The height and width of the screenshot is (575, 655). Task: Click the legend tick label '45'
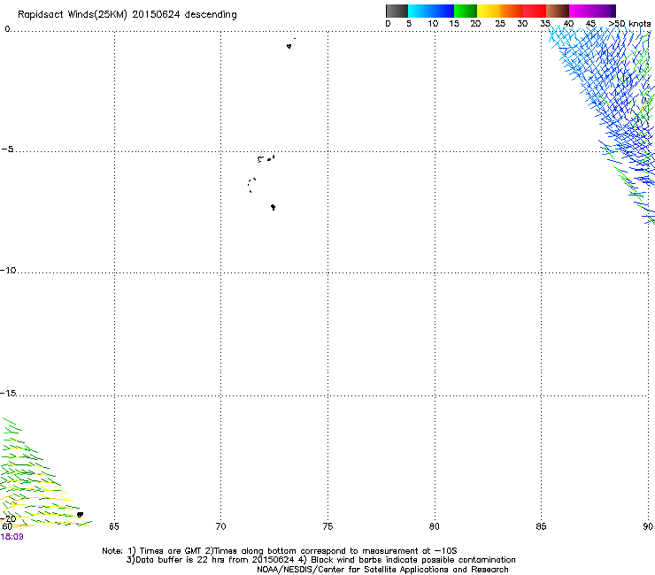click(x=590, y=24)
